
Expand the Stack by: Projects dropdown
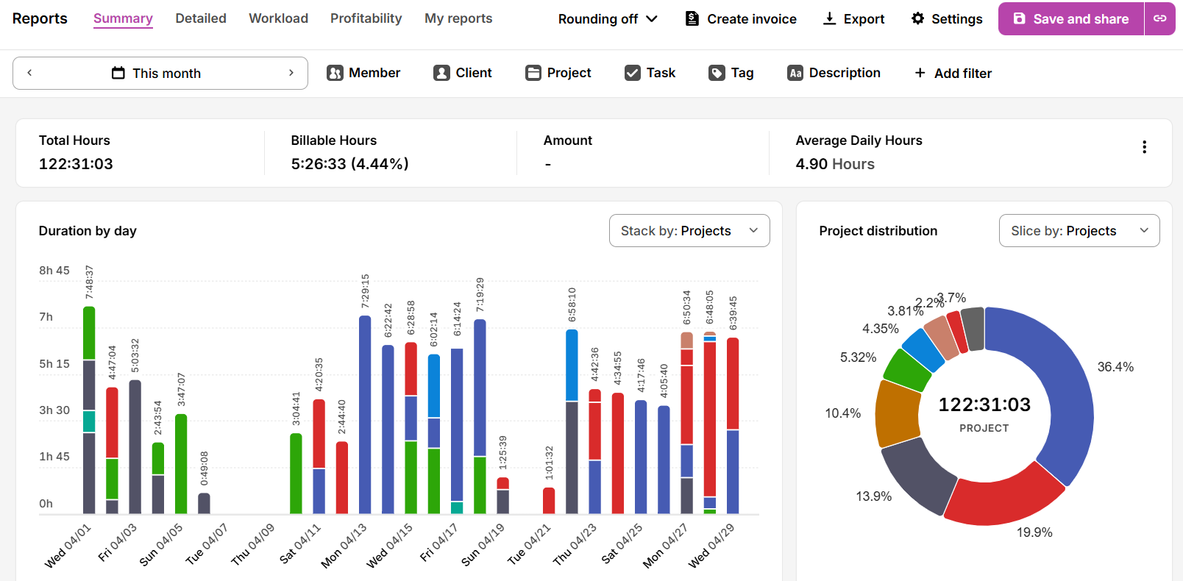pyautogui.click(x=689, y=231)
